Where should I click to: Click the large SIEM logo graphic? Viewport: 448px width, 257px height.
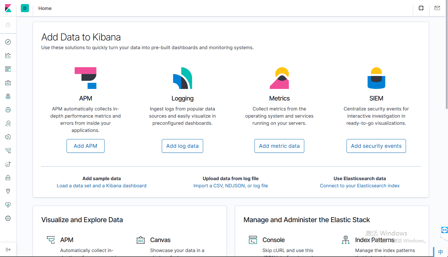376,78
